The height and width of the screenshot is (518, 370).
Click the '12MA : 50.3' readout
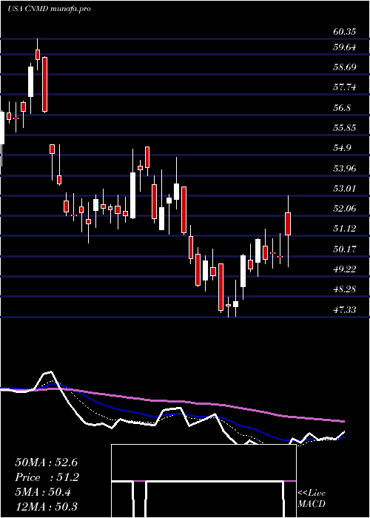click(x=46, y=506)
